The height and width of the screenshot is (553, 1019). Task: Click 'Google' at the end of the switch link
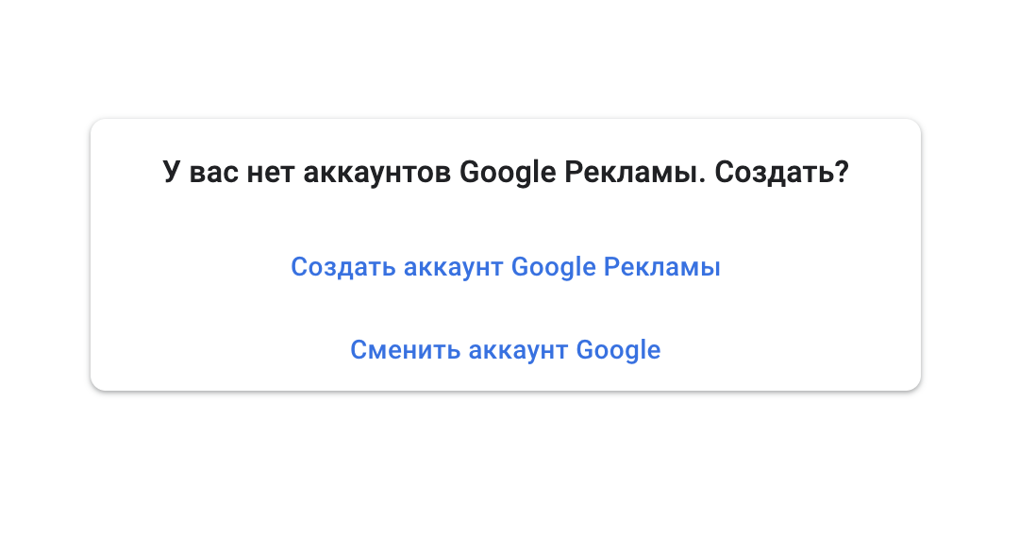pyautogui.click(x=619, y=349)
